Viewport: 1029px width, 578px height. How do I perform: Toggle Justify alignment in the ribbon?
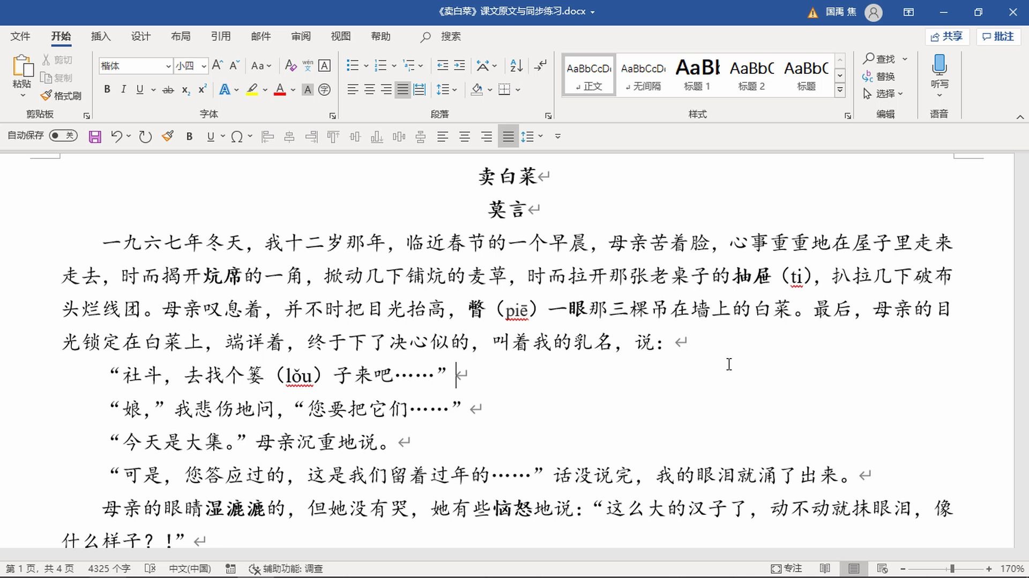point(402,90)
